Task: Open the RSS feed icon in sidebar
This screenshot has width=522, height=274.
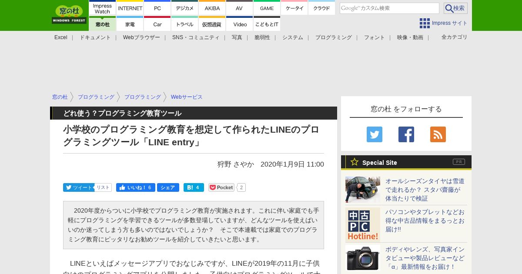Action: coord(438,134)
